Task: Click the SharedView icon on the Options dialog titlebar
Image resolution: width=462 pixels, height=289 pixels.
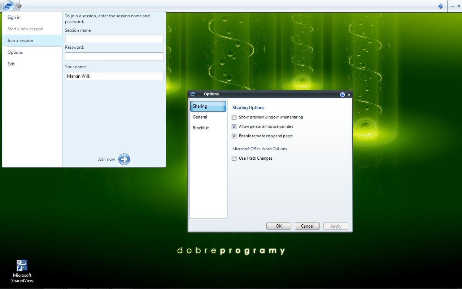Action: [x=193, y=94]
